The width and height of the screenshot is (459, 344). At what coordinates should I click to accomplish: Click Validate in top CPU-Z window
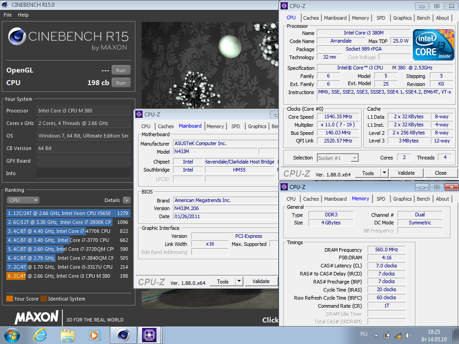(x=406, y=173)
